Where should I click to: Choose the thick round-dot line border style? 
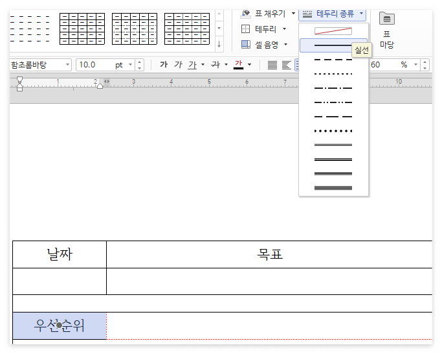tap(333, 131)
